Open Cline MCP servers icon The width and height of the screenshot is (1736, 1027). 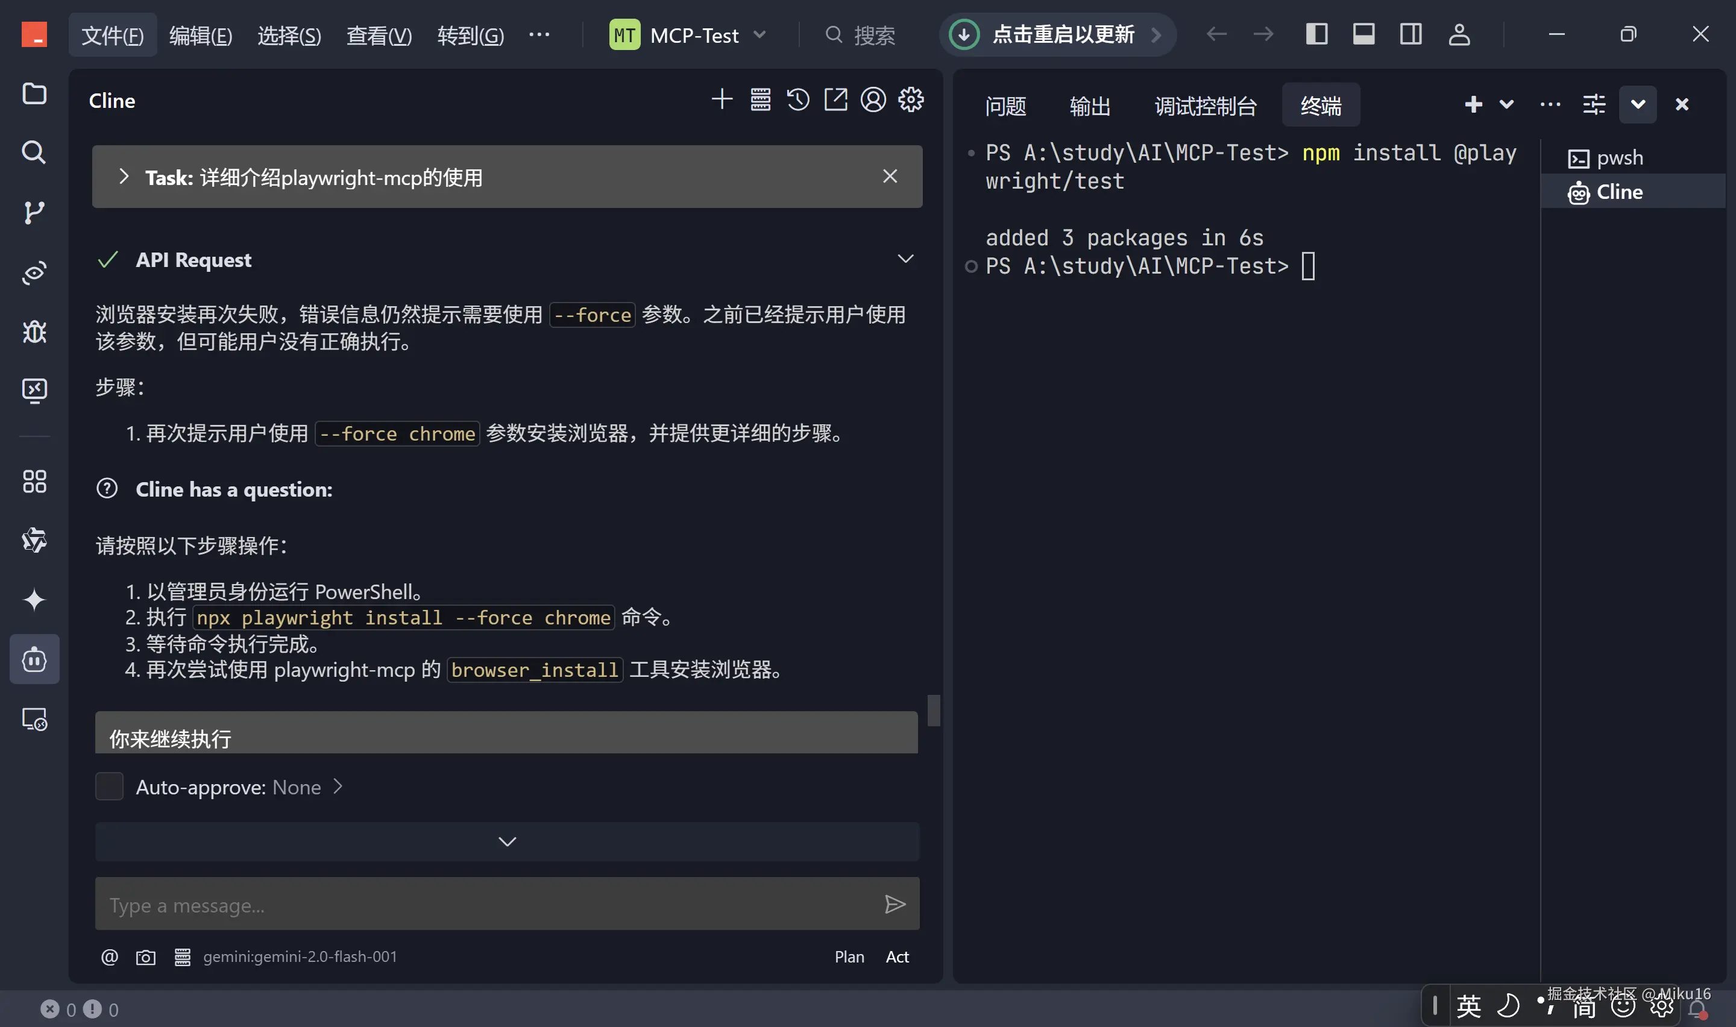coord(761,99)
